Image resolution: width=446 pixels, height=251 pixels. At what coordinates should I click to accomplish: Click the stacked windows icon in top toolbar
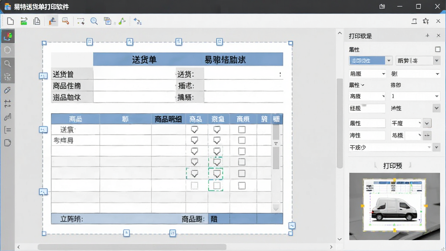(108, 21)
